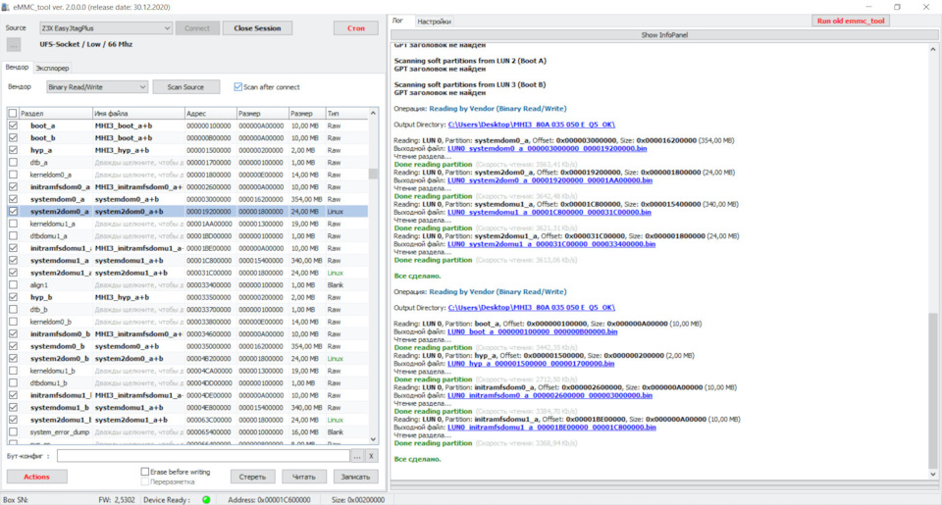
Task: Select the systemdomu1_a partition name
Action: [60, 261]
